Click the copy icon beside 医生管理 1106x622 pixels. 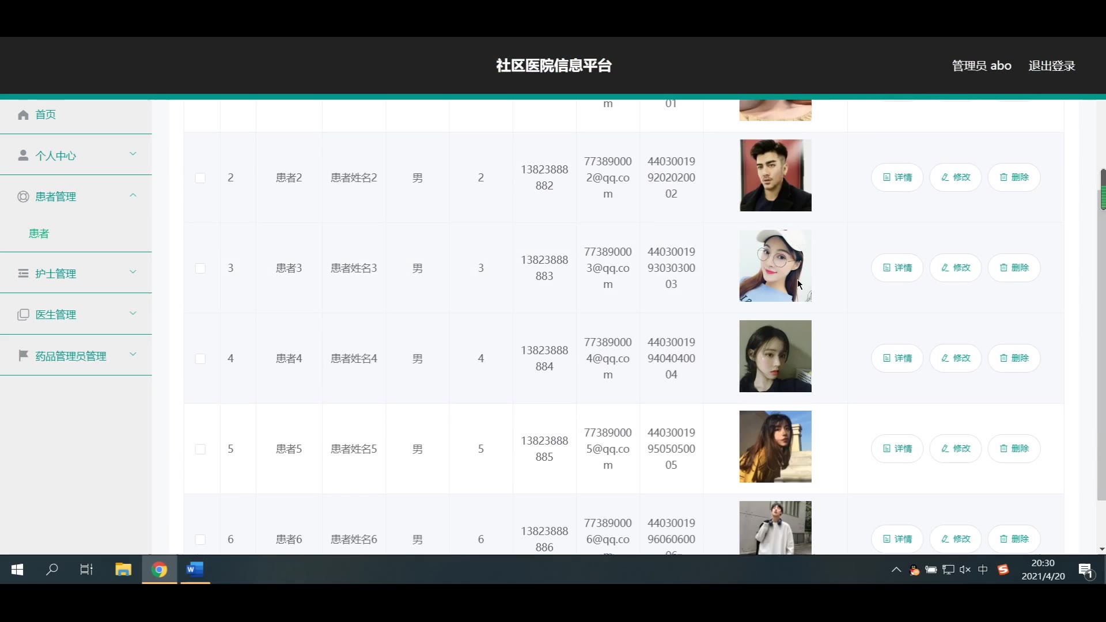pos(23,314)
